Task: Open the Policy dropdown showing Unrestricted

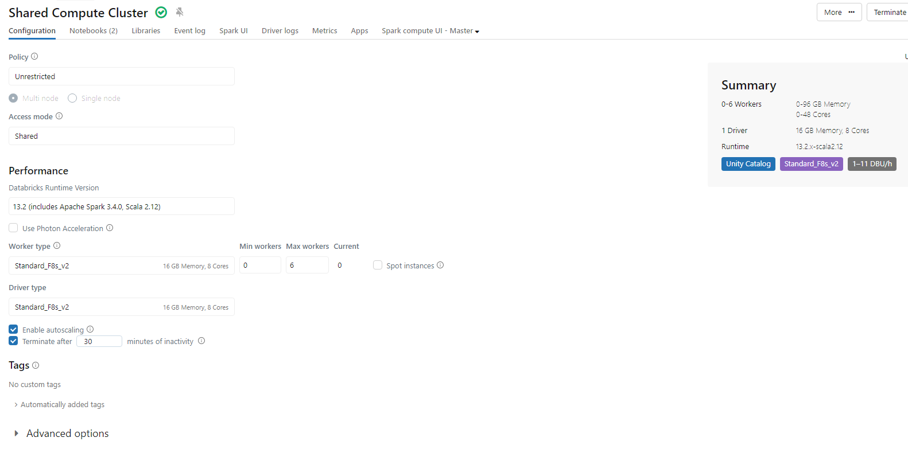Action: coord(122,76)
